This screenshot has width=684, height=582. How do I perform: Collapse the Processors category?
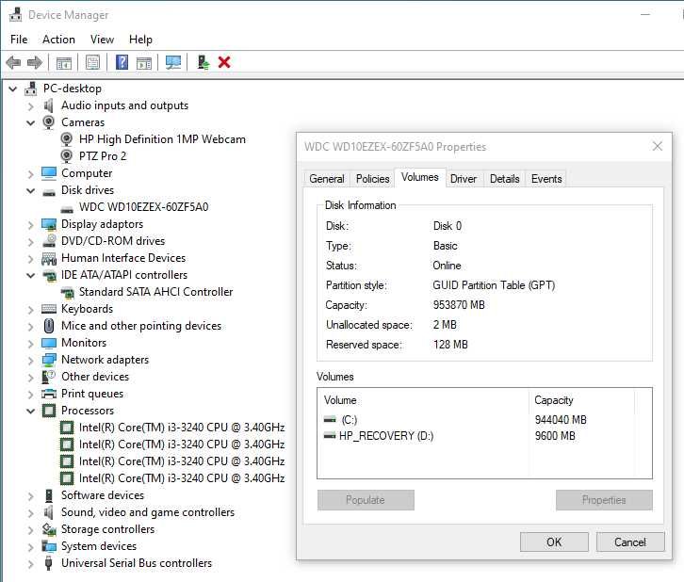[x=30, y=412]
